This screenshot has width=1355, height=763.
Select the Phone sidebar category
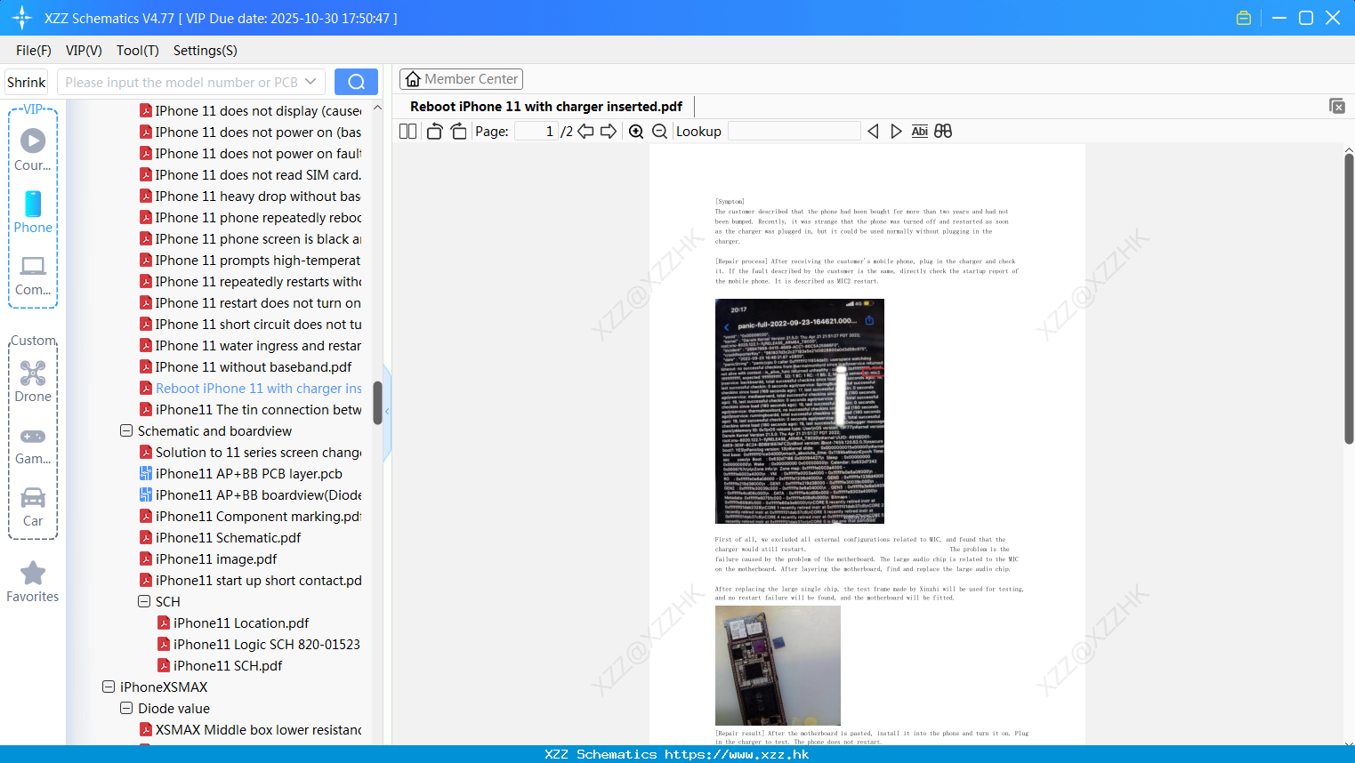tap(33, 212)
